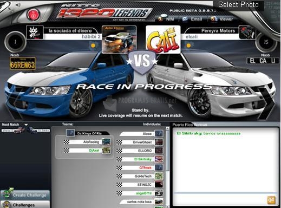
Task: Open the Pereyra Motors team logo
Action: [247, 32]
